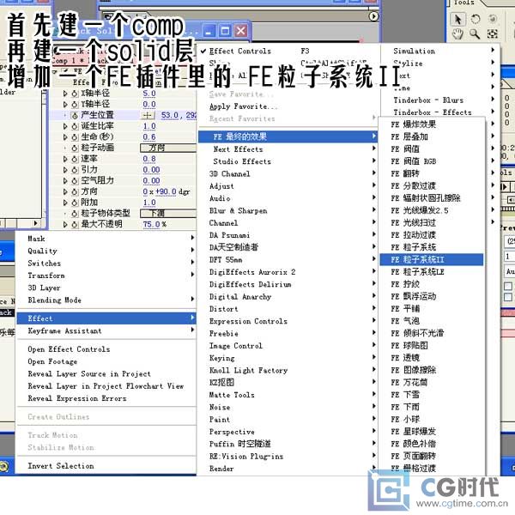Choose FE 气泡 effect

click(431, 321)
